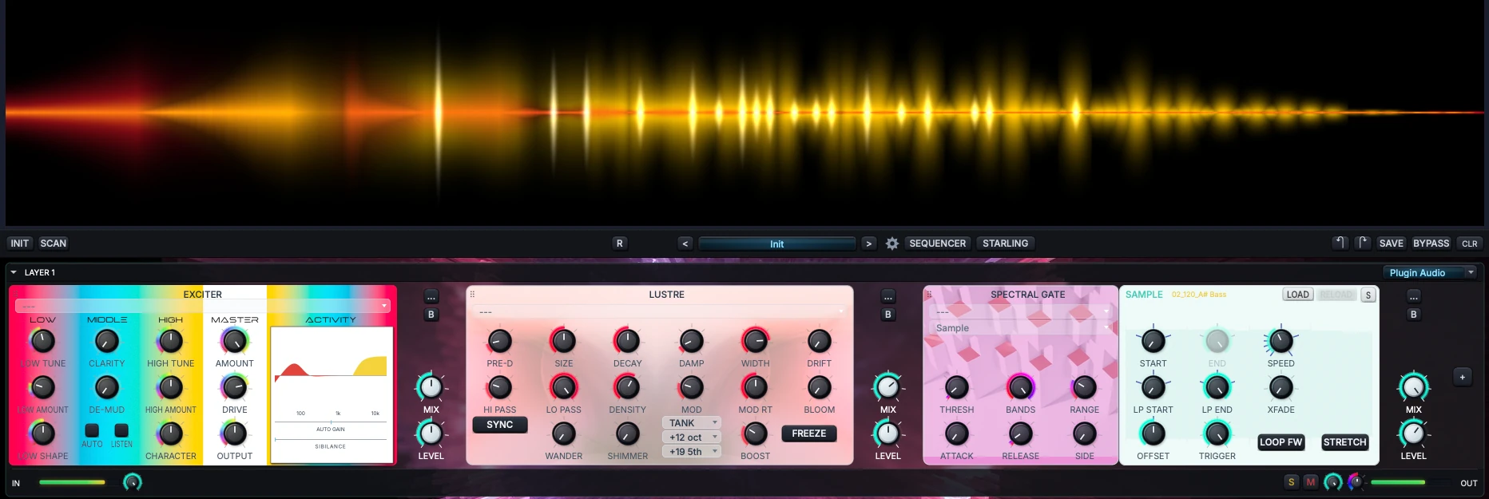This screenshot has height=499, width=1489.
Task: Click the B button between Lustre and Spectral Gate
Action: (x=887, y=315)
